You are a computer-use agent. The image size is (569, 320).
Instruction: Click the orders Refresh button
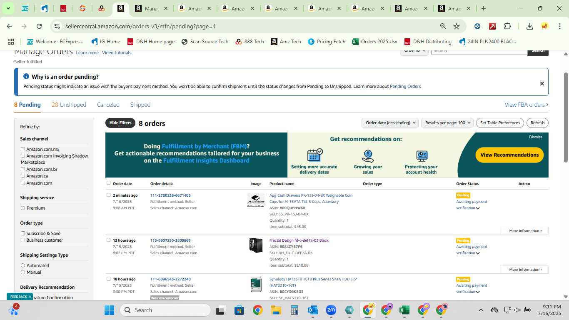[537, 123]
